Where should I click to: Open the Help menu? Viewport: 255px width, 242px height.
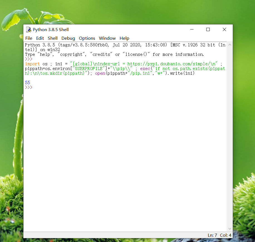124,38
